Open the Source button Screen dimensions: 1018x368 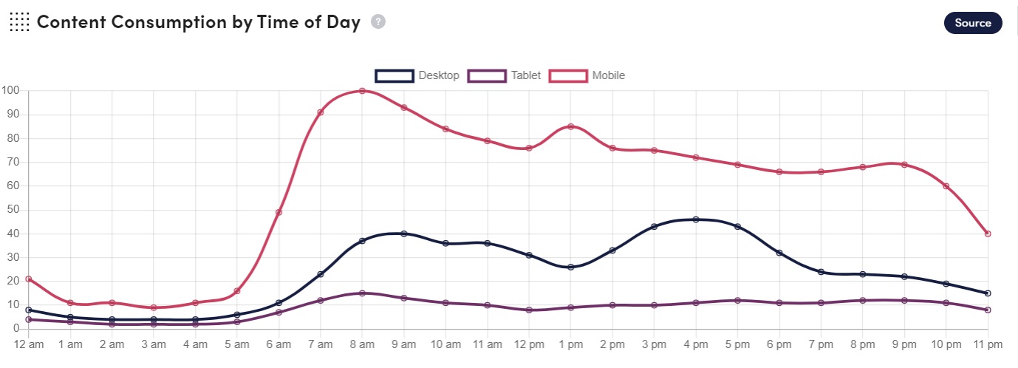972,23
